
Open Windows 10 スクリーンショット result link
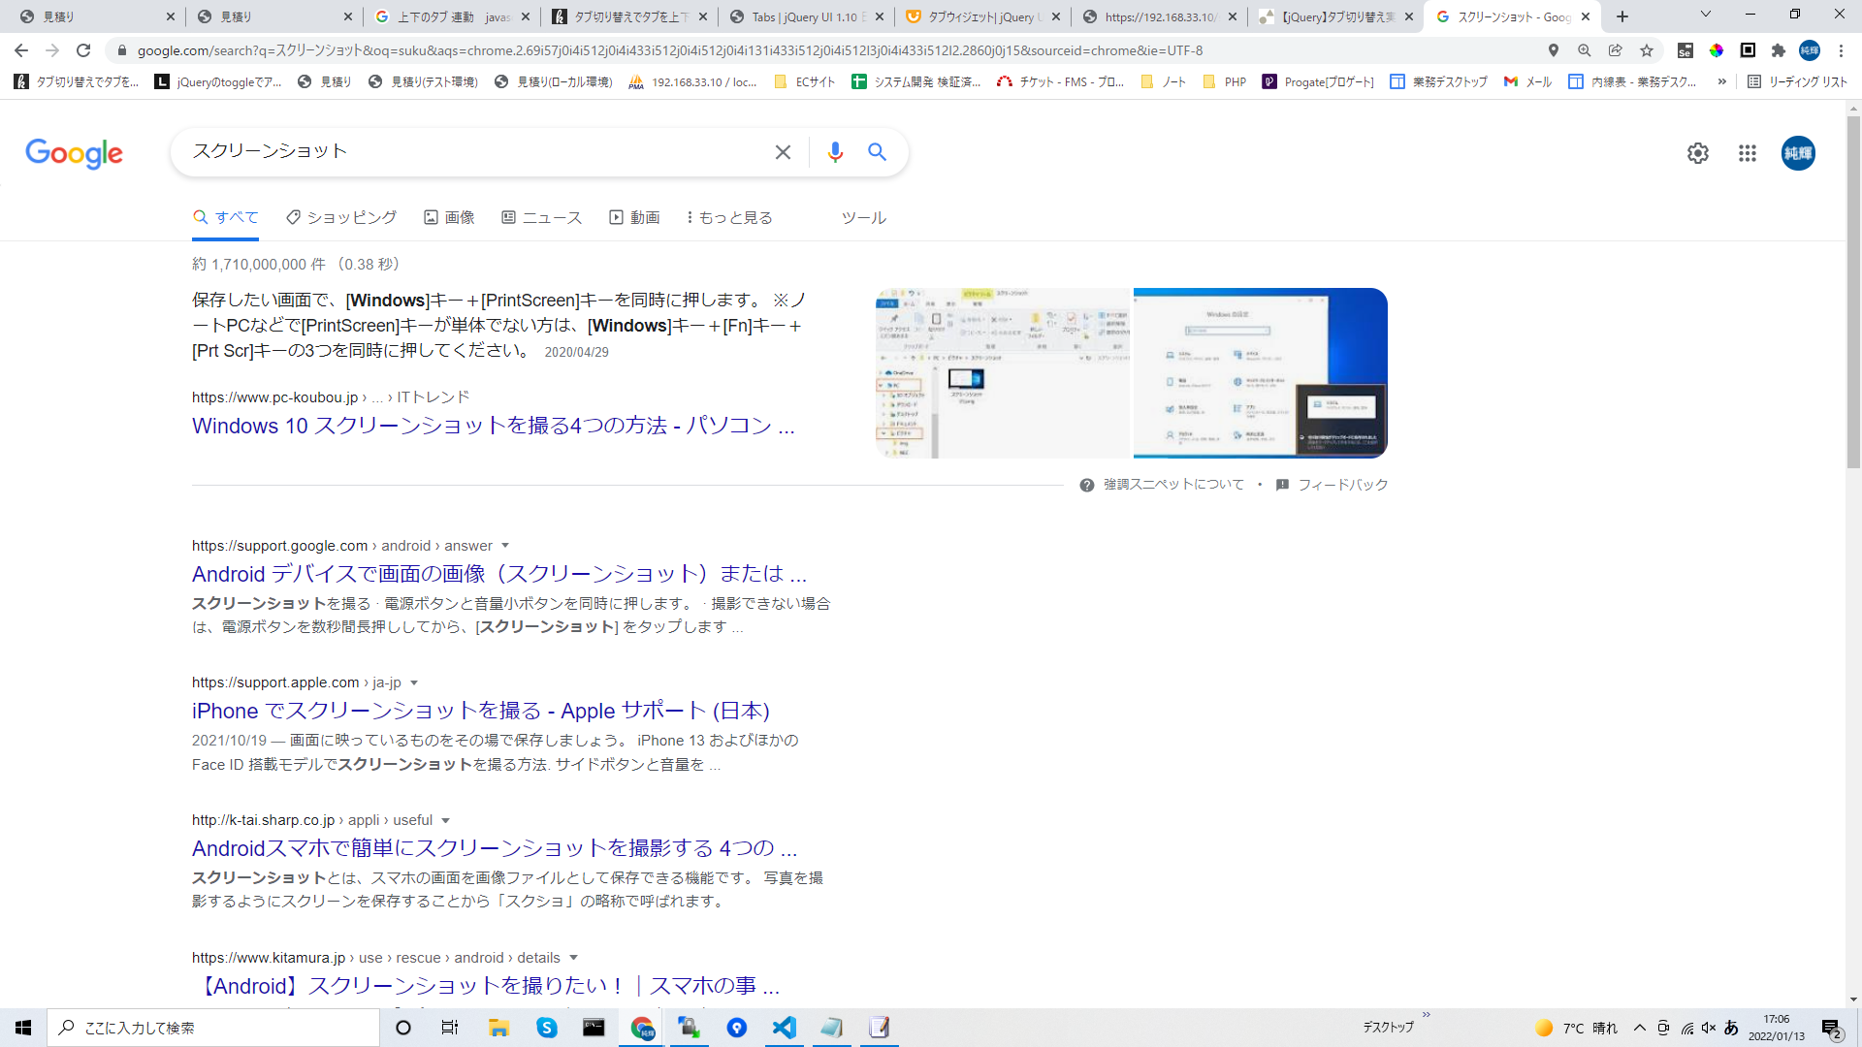point(493,426)
